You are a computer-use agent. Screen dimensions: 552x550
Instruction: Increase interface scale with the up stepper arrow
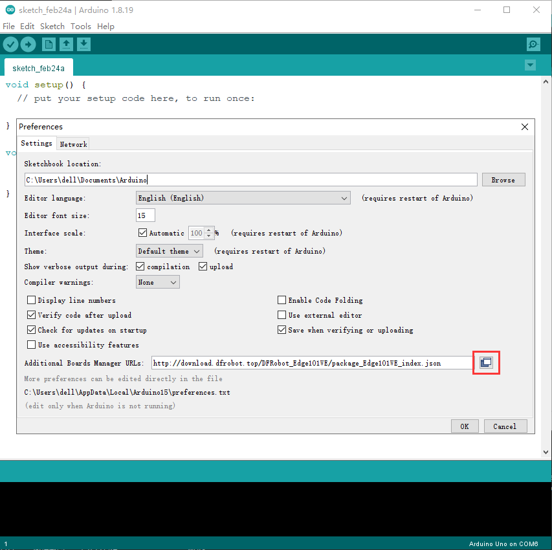[x=209, y=230]
